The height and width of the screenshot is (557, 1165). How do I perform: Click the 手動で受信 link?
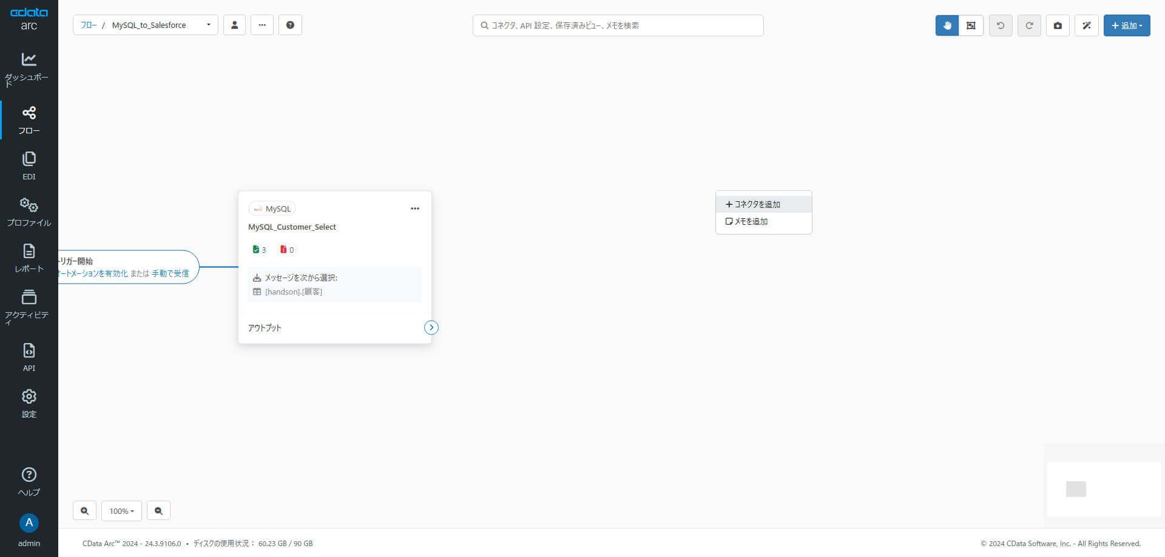[171, 273]
